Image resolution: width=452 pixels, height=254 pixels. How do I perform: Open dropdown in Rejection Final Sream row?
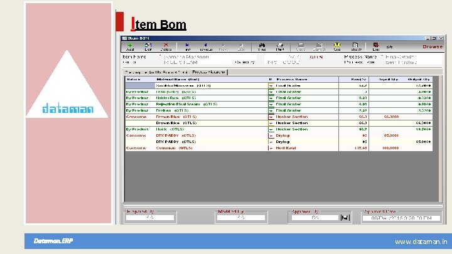click(271, 105)
